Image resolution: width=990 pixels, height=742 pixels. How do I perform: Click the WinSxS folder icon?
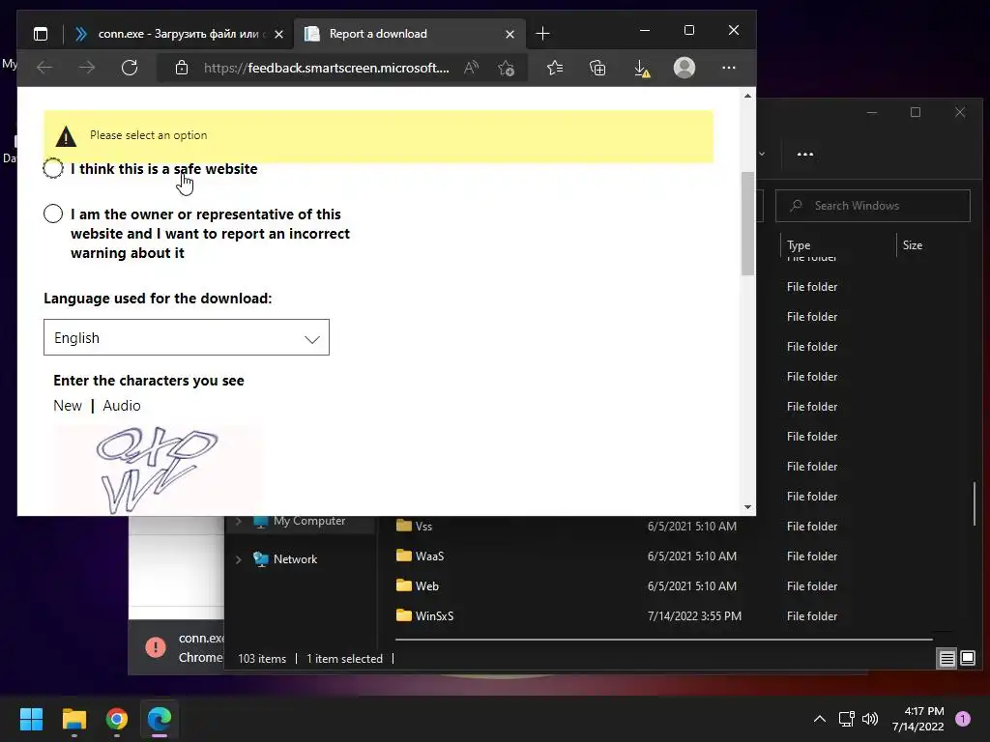[403, 615]
